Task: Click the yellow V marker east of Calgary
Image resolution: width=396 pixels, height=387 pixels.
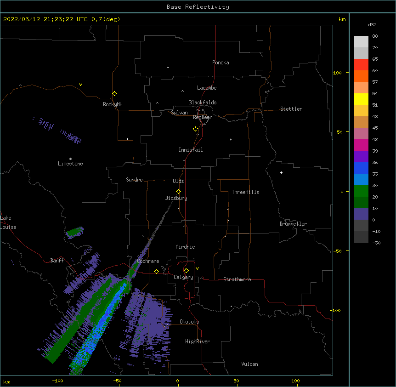Action: click(x=197, y=268)
